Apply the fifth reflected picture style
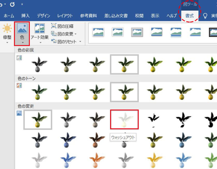The width and height of the screenshot is (217, 169). click(x=176, y=32)
